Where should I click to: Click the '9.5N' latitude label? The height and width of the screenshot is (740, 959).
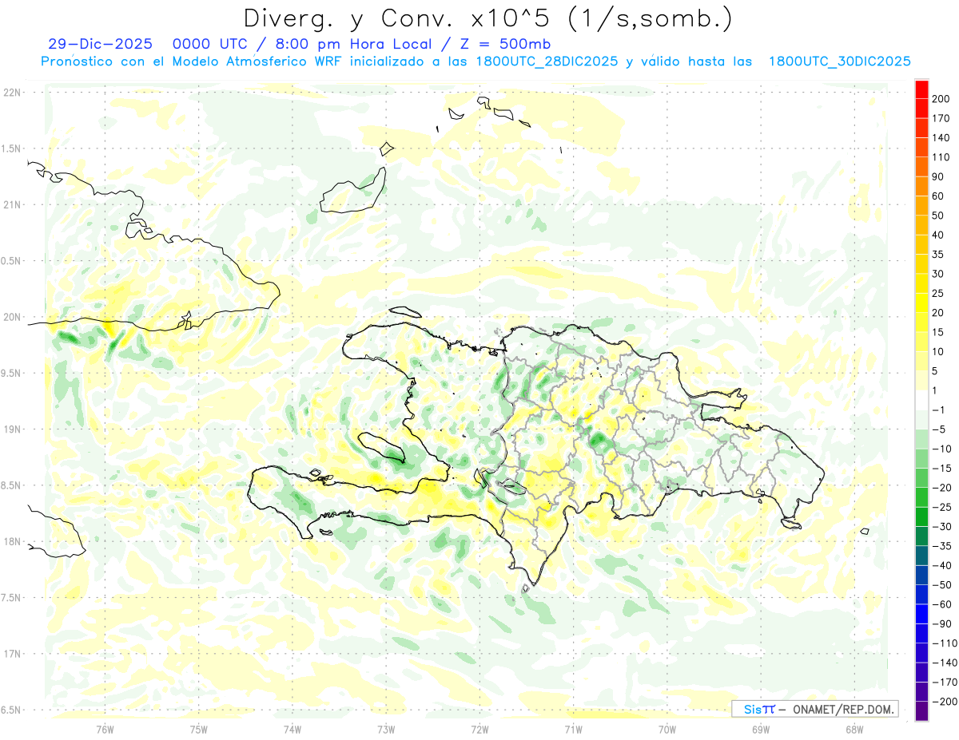(x=11, y=374)
